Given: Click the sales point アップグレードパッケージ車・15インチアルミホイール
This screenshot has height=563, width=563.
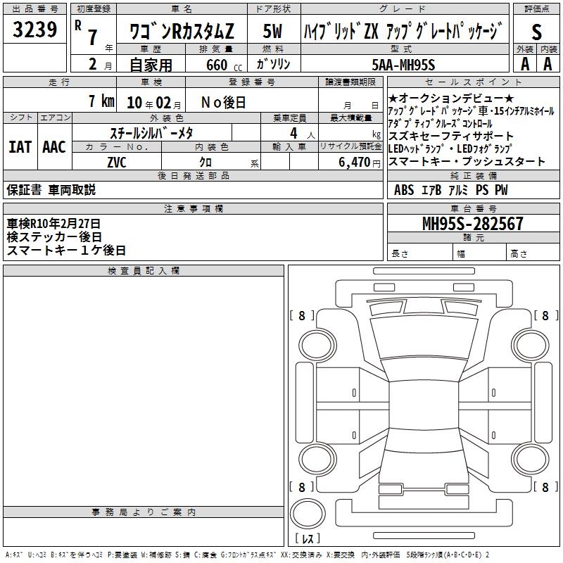Looking at the screenshot, I should 471,111.
